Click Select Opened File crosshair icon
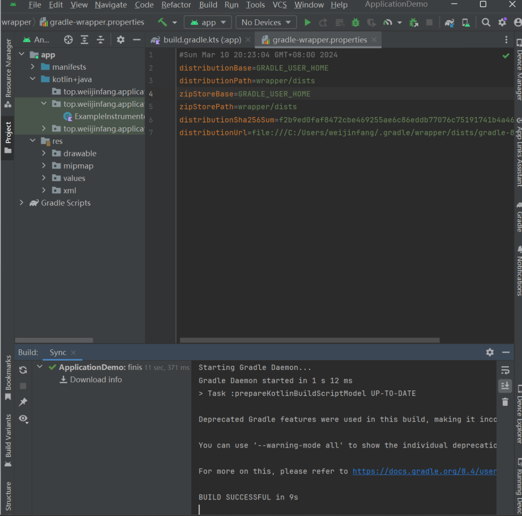Image resolution: width=522 pixels, height=516 pixels. (x=68, y=40)
